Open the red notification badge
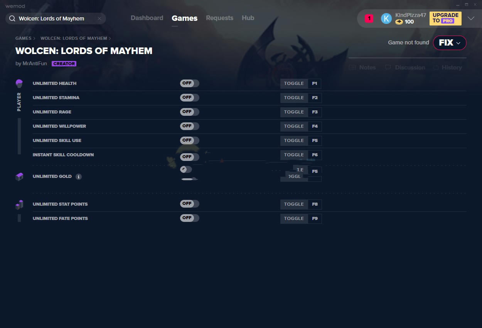 tap(369, 19)
